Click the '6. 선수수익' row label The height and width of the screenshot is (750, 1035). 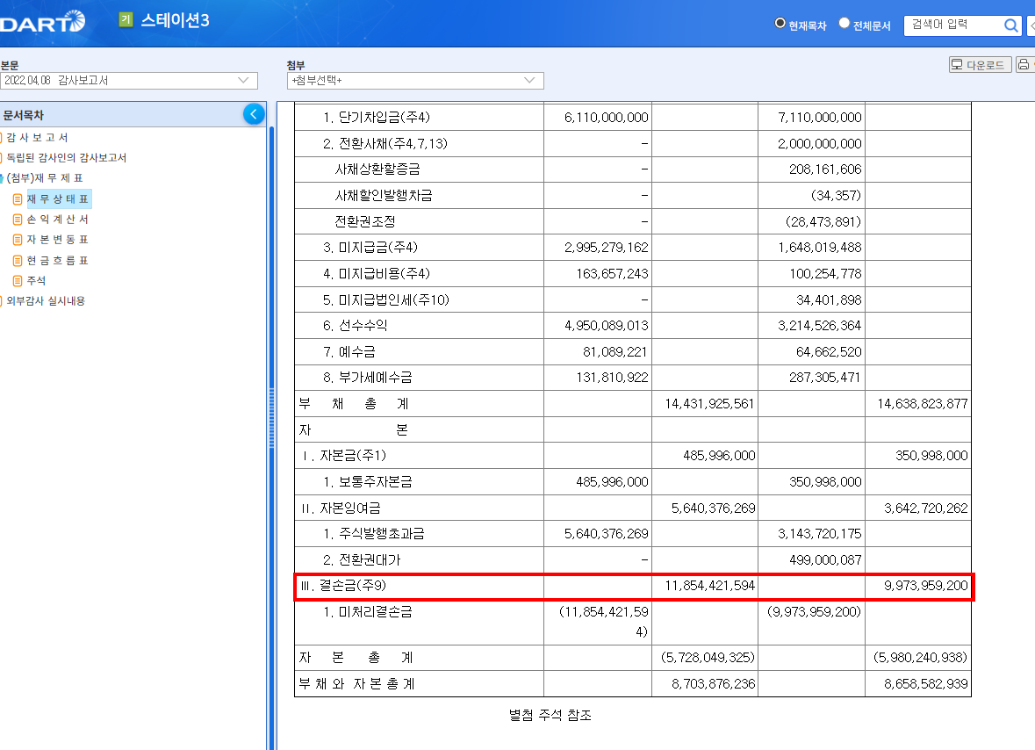(x=356, y=326)
